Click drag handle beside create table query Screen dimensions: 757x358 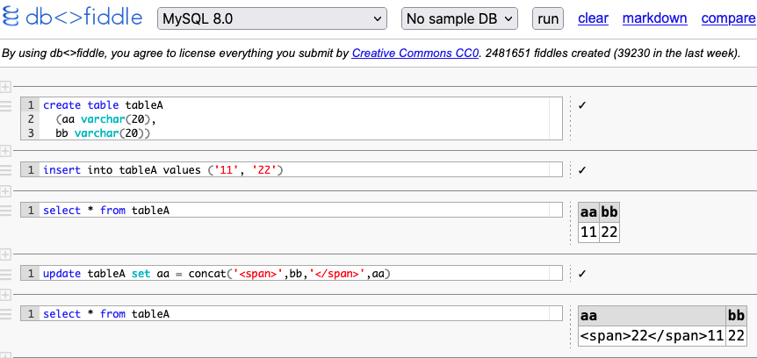(x=5, y=106)
